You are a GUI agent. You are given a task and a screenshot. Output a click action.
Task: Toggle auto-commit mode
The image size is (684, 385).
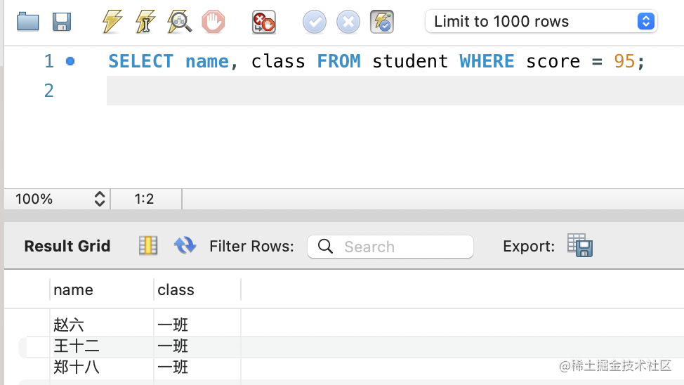[382, 22]
